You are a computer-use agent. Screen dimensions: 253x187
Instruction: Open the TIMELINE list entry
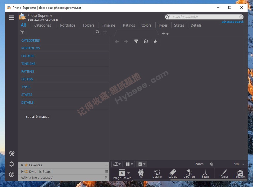click(28, 64)
